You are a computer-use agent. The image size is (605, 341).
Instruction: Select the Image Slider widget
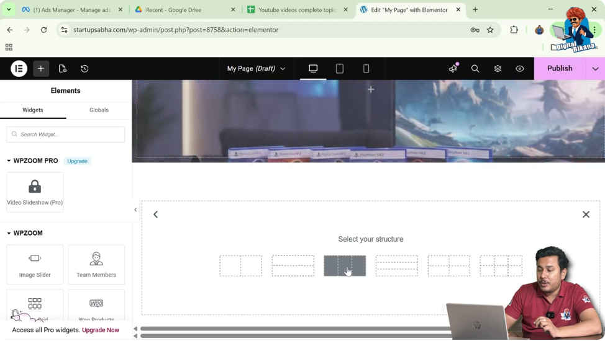35,264
